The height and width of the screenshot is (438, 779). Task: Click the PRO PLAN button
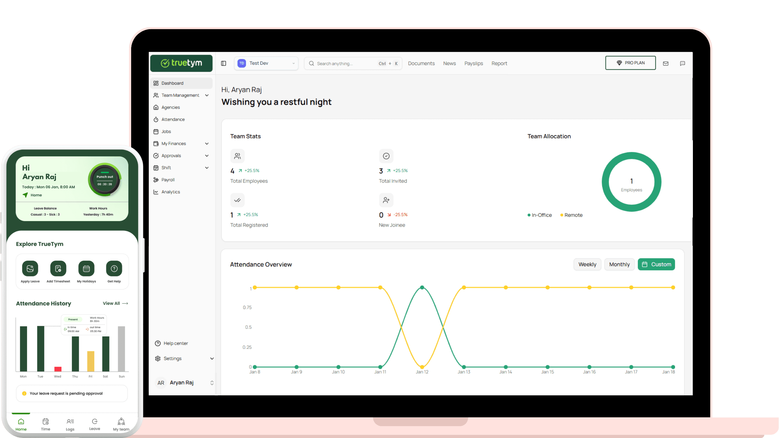(630, 63)
